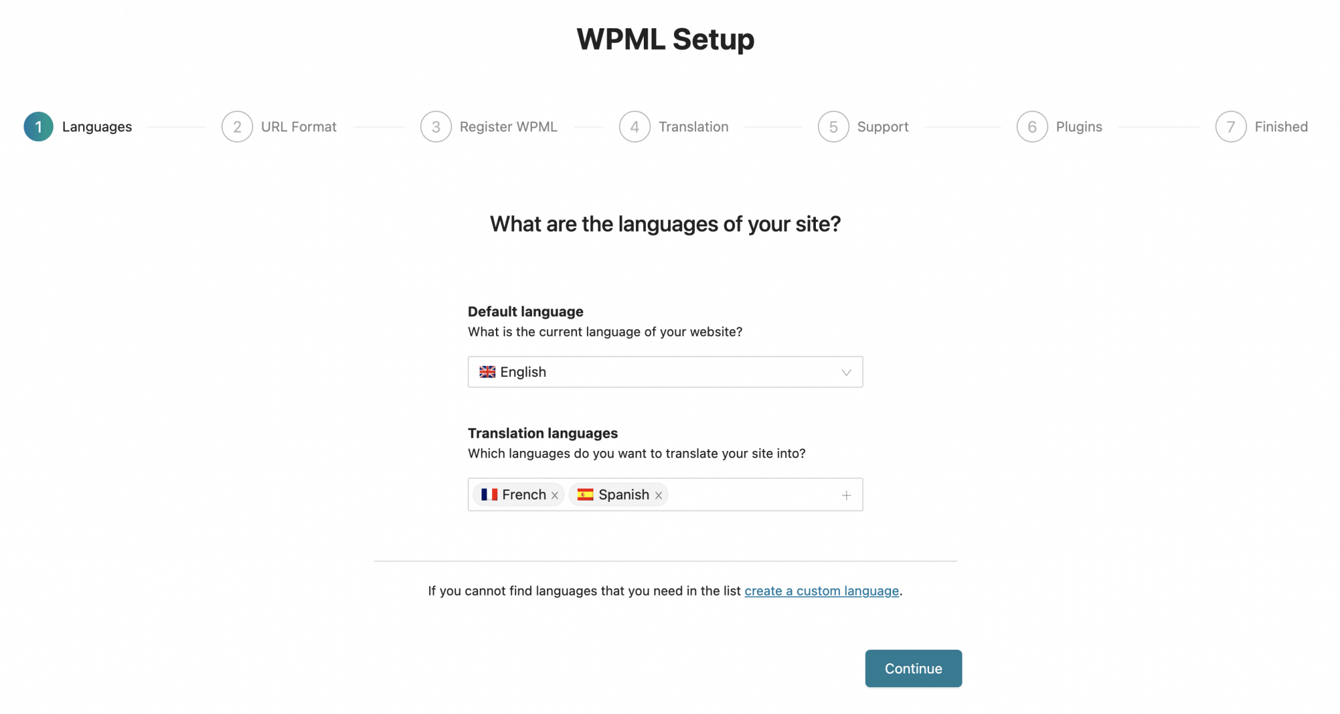Open the create a custom language link
The height and width of the screenshot is (714, 1340).
(x=822, y=591)
